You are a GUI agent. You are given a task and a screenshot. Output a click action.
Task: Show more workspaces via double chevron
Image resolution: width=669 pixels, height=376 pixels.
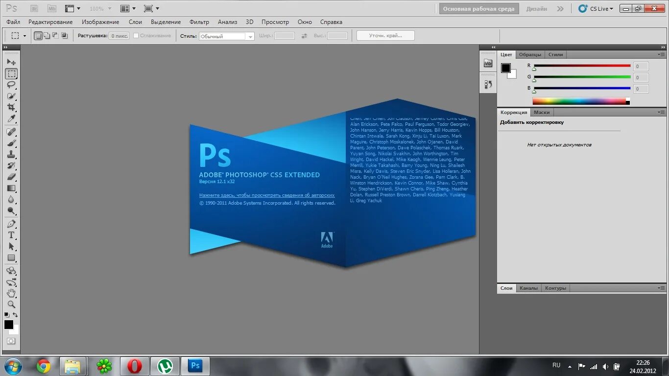coord(560,8)
